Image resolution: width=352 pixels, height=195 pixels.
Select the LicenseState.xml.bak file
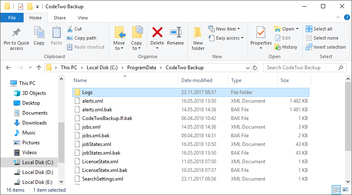click(191, 170)
